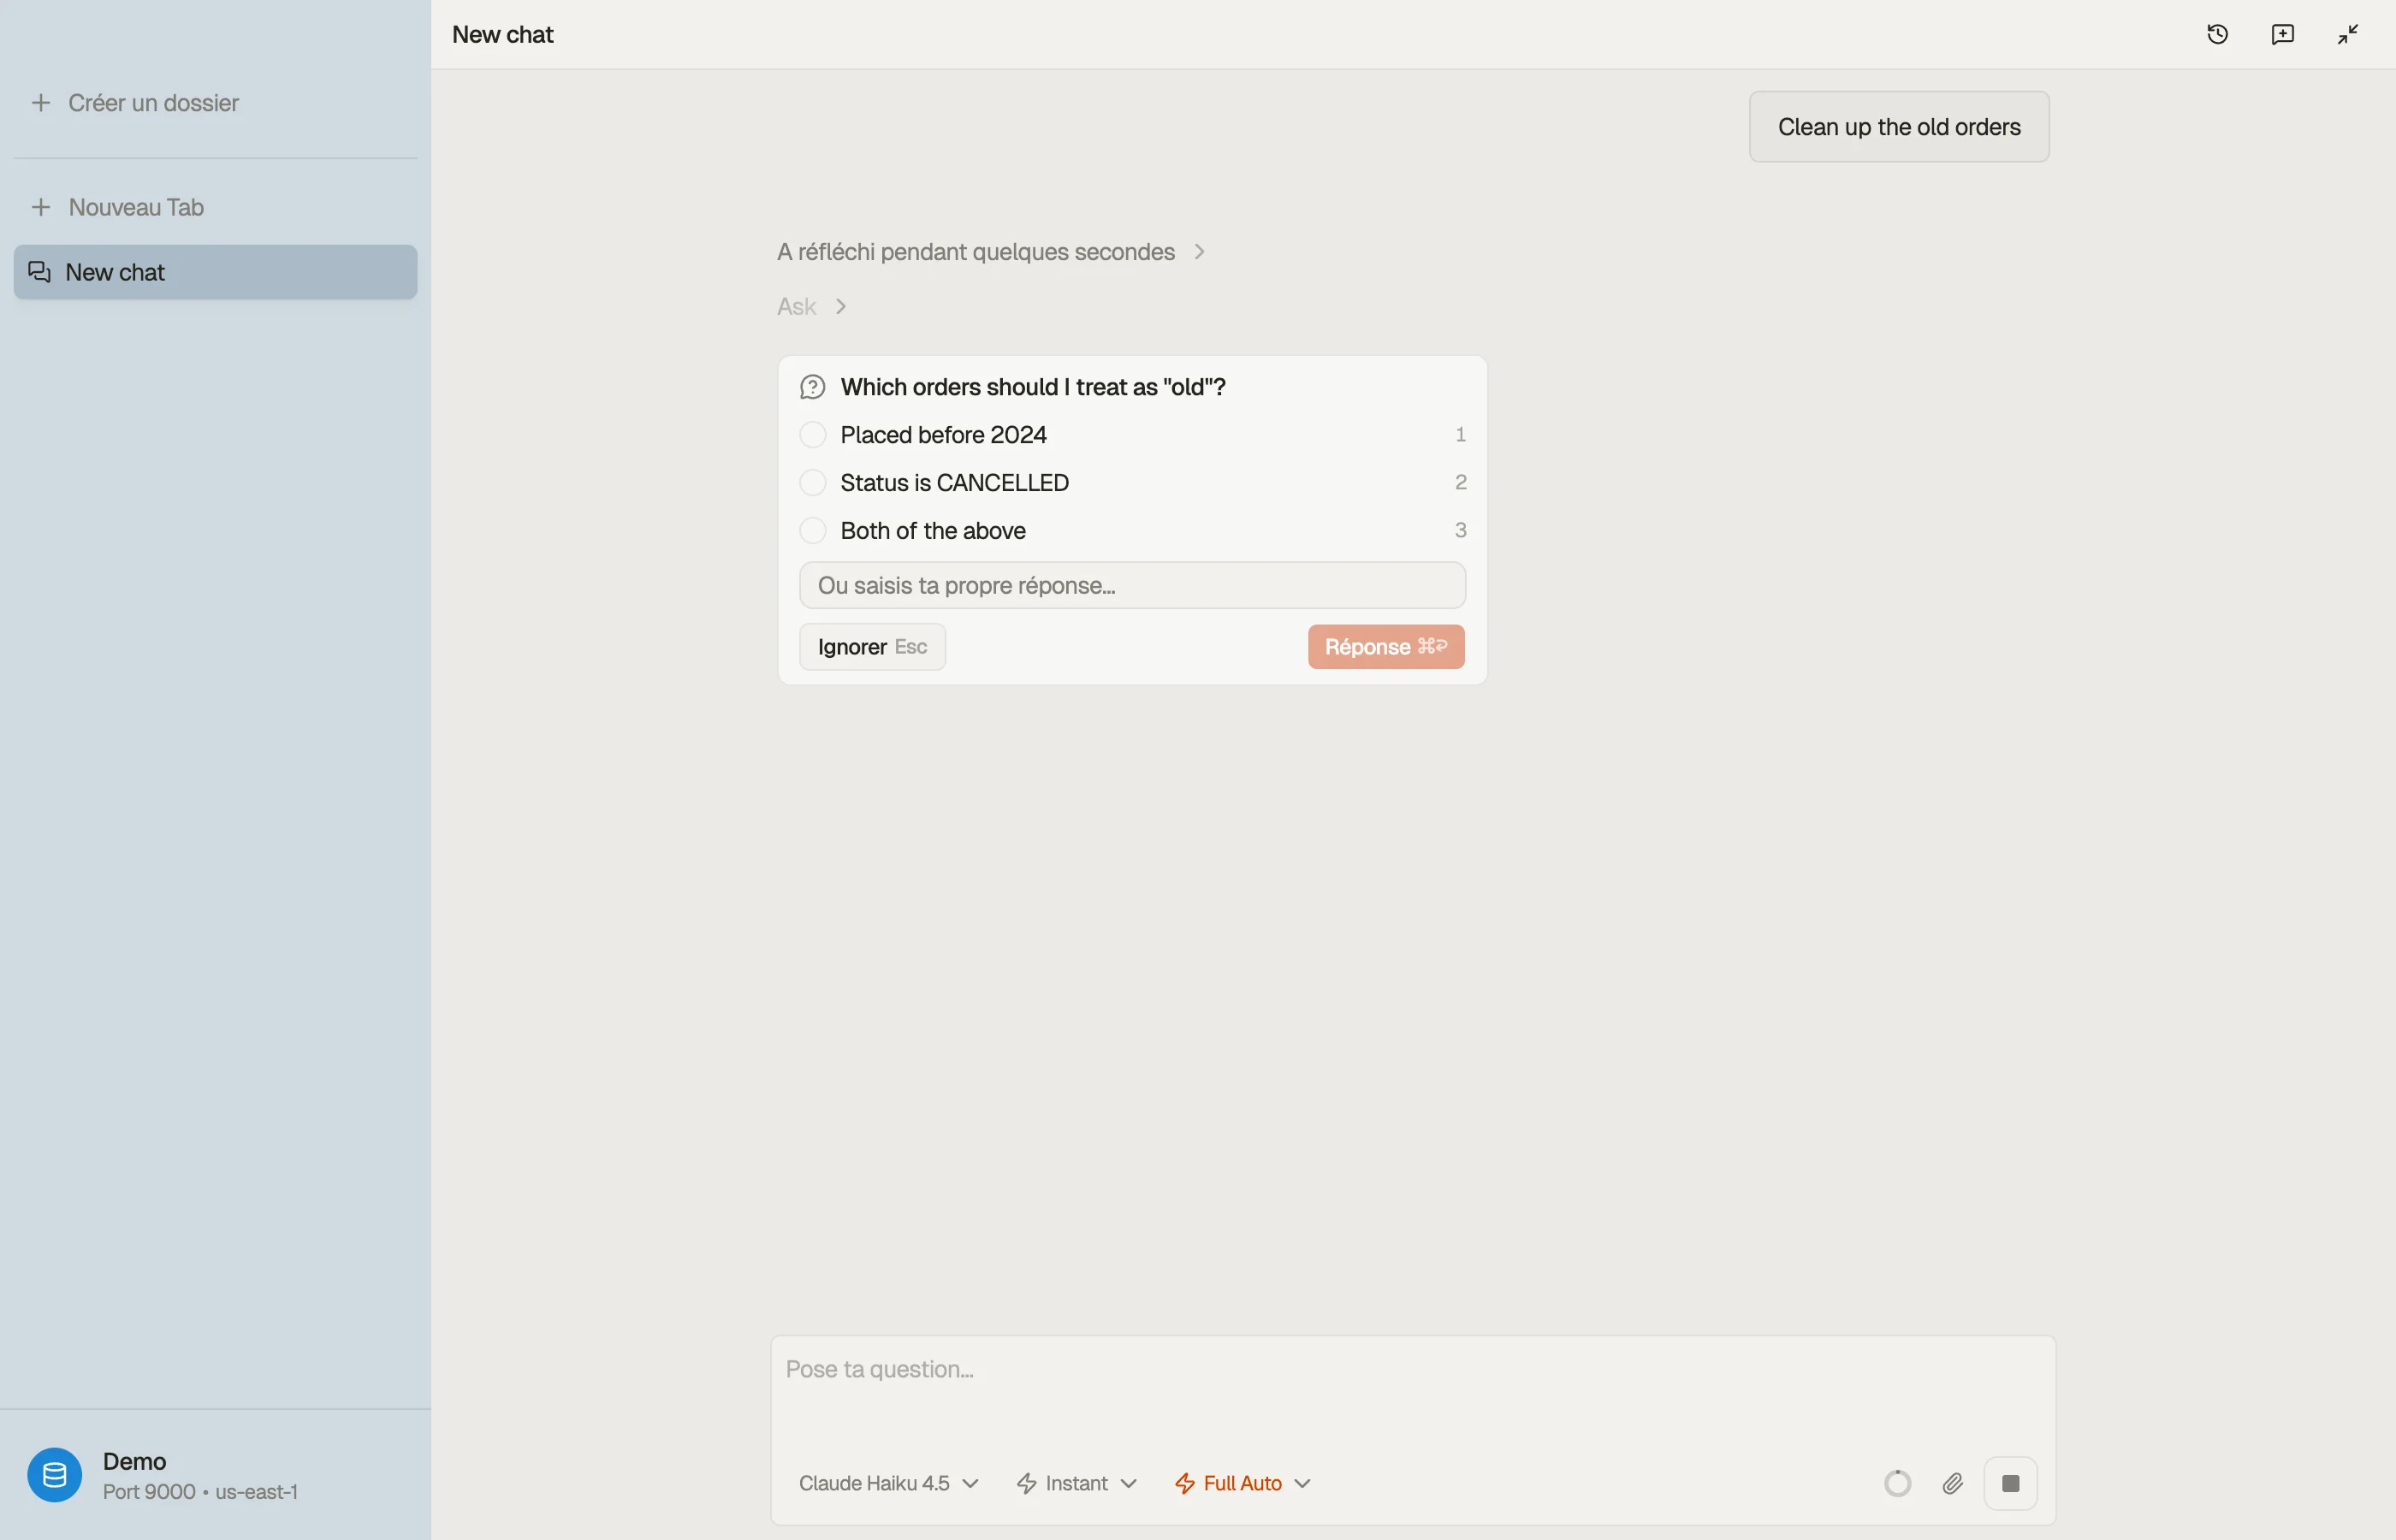The height and width of the screenshot is (1540, 2396).
Task: Stop generation with the square button
Action: [x=2010, y=1483]
